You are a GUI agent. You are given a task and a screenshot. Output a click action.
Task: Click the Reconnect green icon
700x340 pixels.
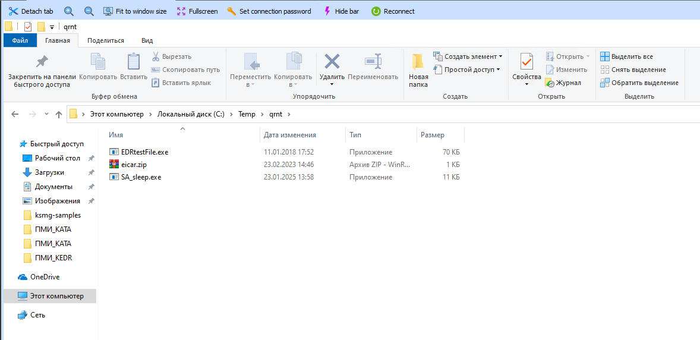pos(376,11)
